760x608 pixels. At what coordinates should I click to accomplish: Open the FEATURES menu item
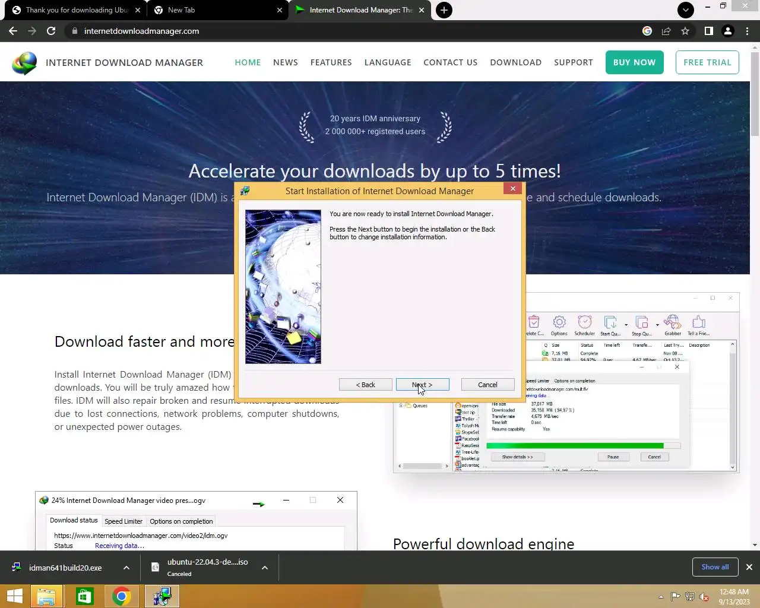[x=331, y=62]
